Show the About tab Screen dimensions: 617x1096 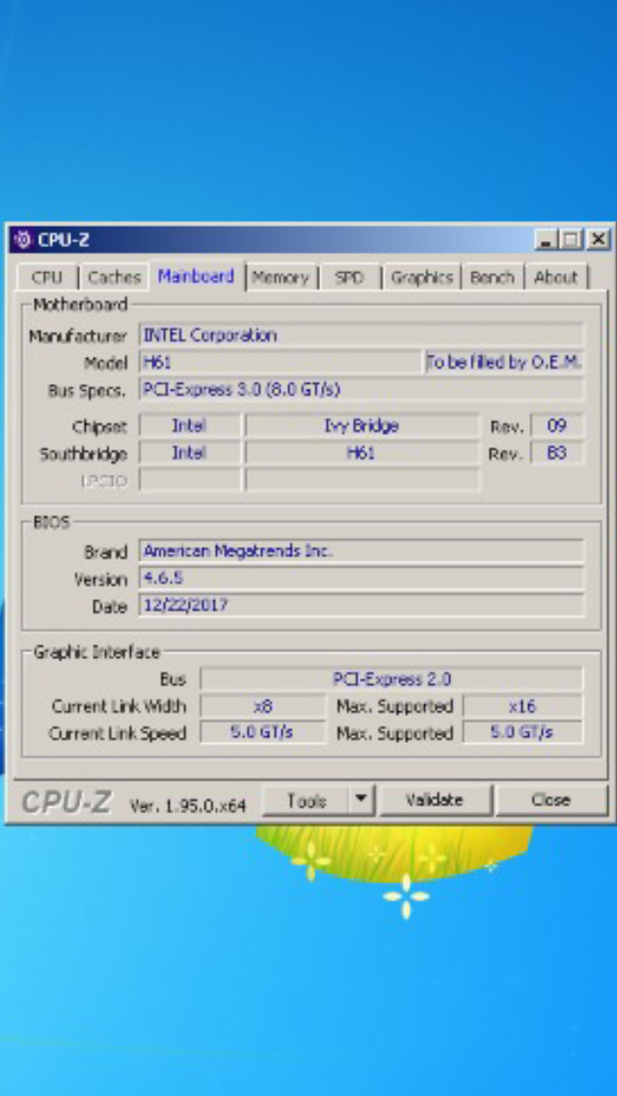pyautogui.click(x=555, y=278)
